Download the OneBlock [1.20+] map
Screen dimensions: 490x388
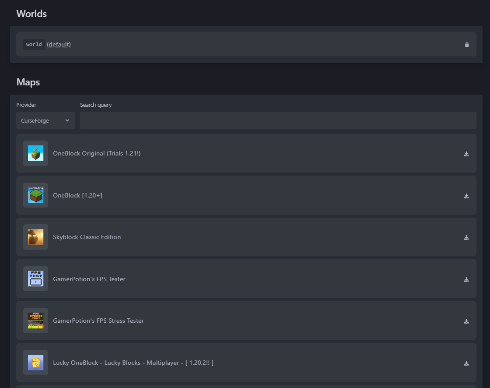pos(466,196)
